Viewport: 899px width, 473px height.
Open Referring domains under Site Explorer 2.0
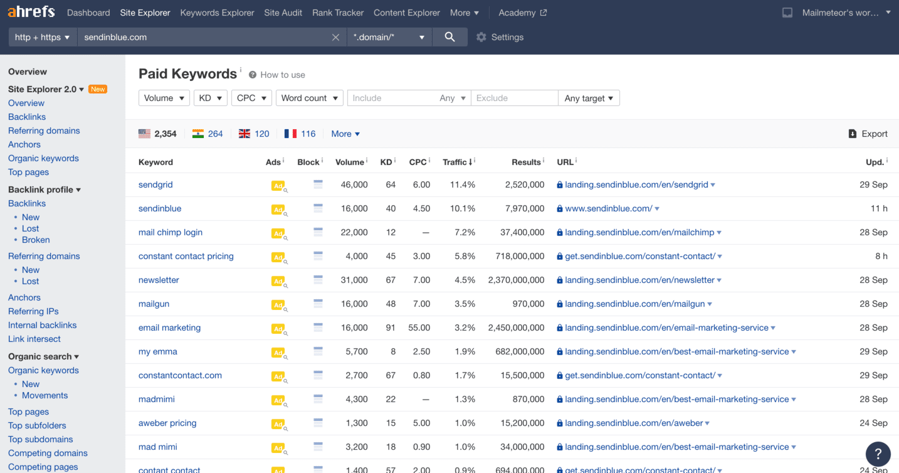(x=44, y=130)
